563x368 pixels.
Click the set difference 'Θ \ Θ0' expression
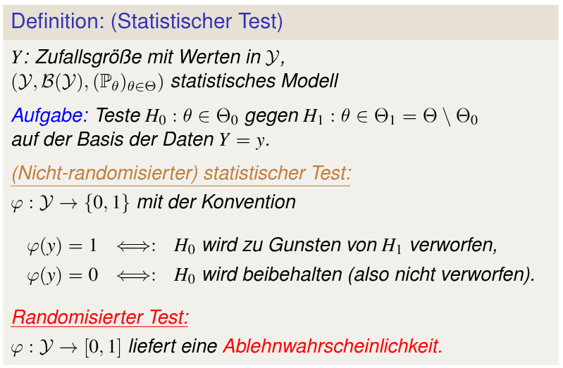pos(450,116)
